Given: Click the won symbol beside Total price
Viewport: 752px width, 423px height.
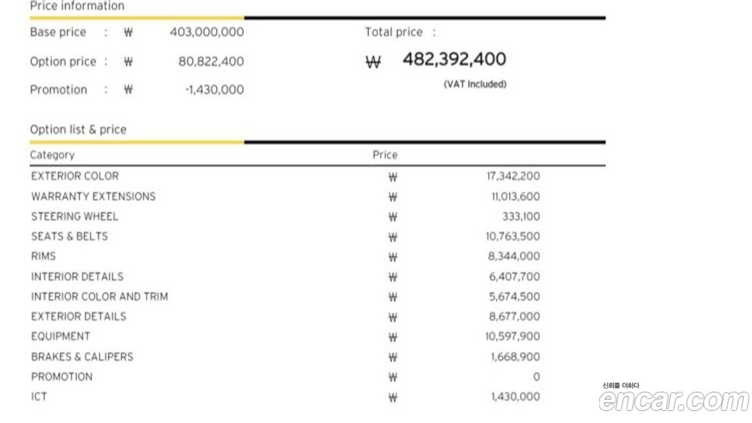Looking at the screenshot, I should pyautogui.click(x=373, y=62).
